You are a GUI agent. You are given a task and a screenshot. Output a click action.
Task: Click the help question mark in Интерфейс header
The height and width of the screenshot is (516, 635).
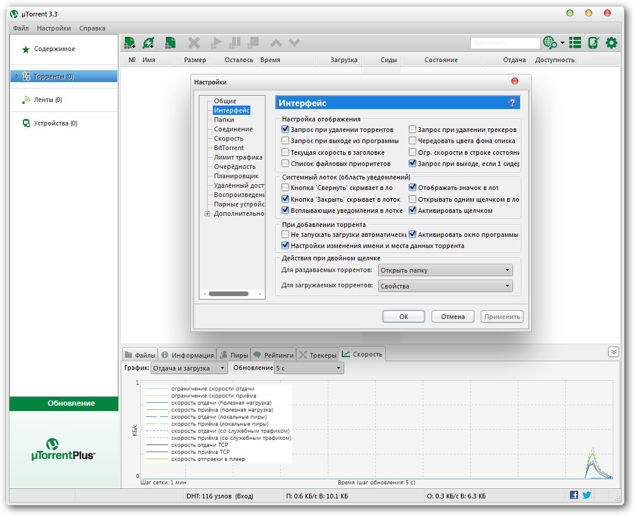pos(512,103)
